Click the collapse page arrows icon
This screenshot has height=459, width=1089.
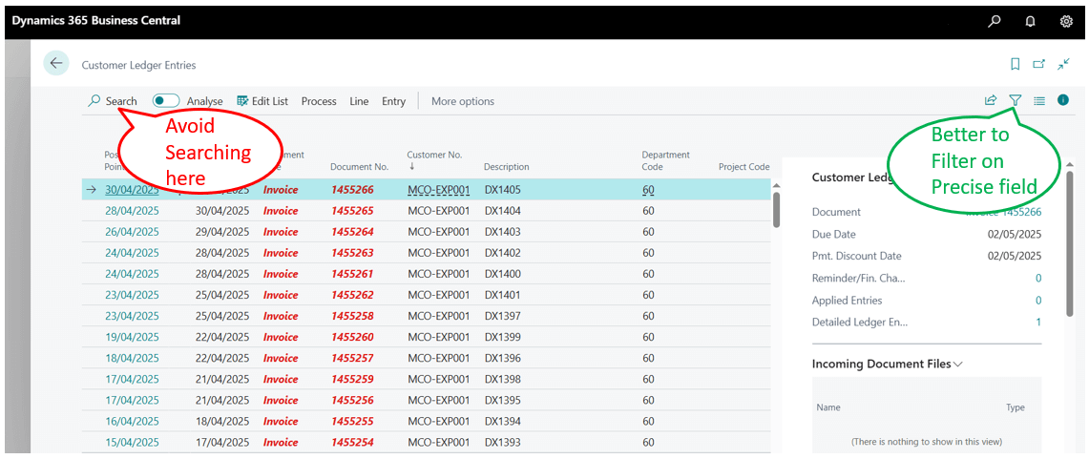coord(1063,64)
